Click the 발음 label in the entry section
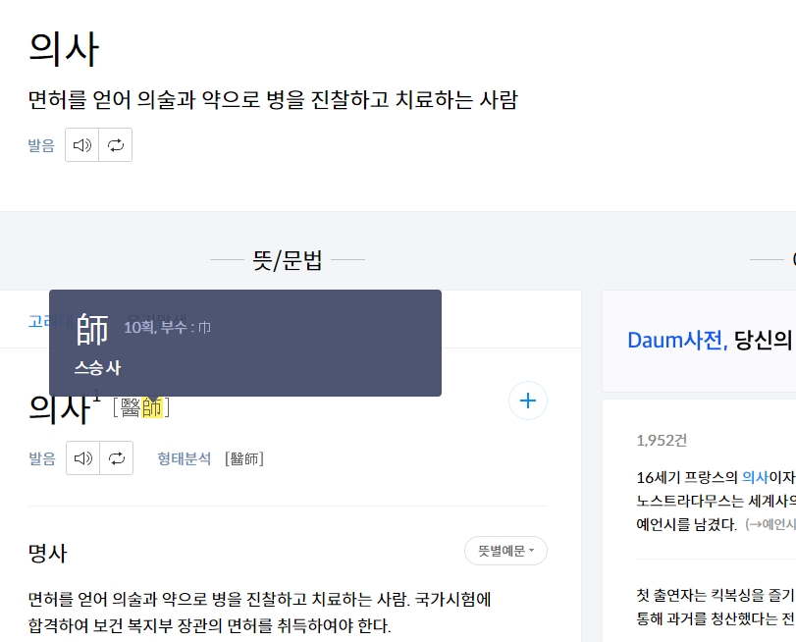The width and height of the screenshot is (796, 642). 42,458
